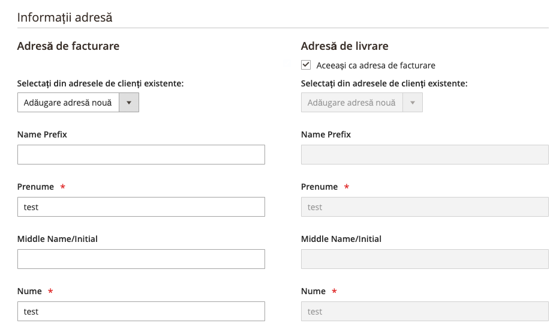This screenshot has width=559, height=335.
Task: Click the 'Aceeași ca adresa de facturare' label text
Action: [x=375, y=65]
